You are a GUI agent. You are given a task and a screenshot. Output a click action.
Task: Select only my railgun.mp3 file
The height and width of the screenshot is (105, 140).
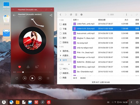click(x=106, y=48)
